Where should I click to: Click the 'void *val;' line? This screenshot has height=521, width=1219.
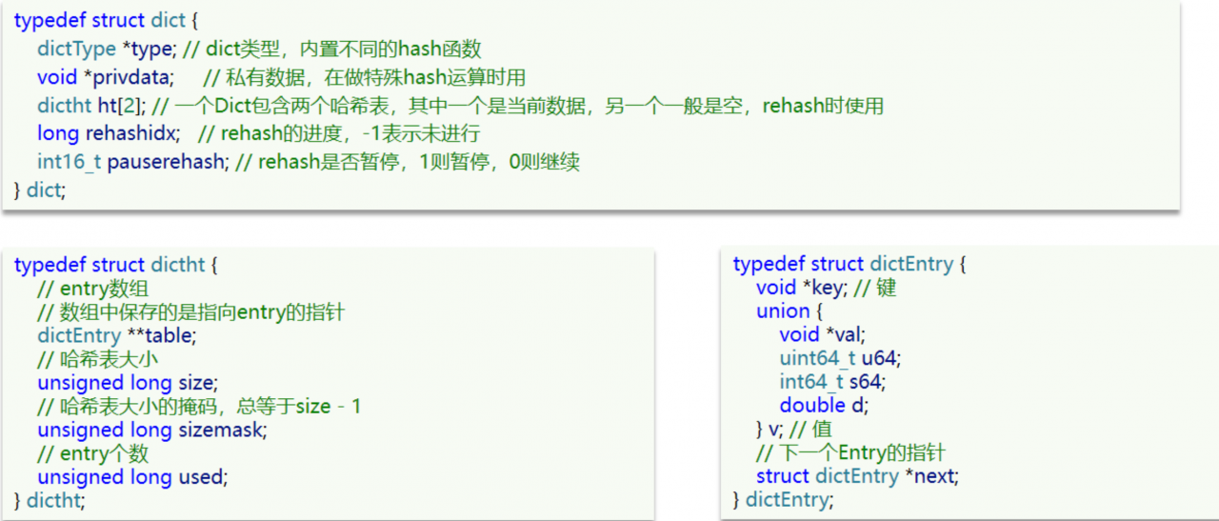823,334
